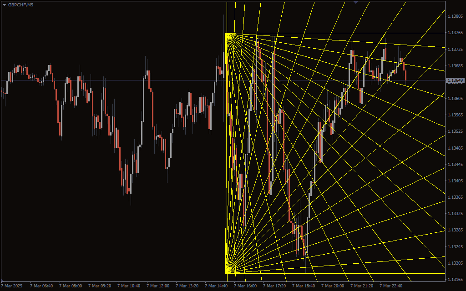Select the top horizontal yellow line of the fan
The image size is (466, 291).
pos(341,33)
